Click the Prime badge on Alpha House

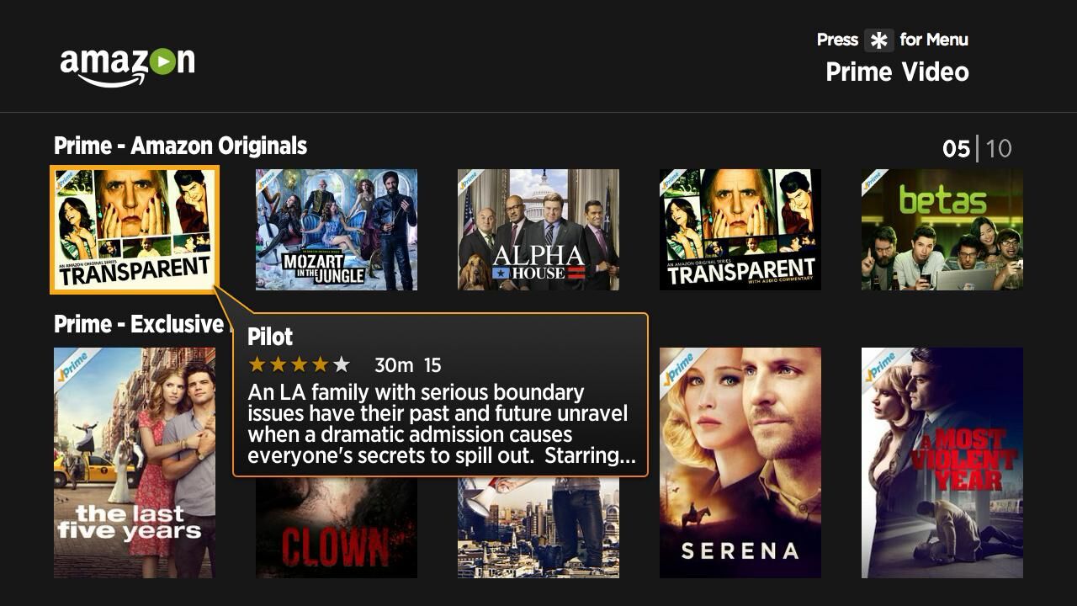click(x=470, y=180)
